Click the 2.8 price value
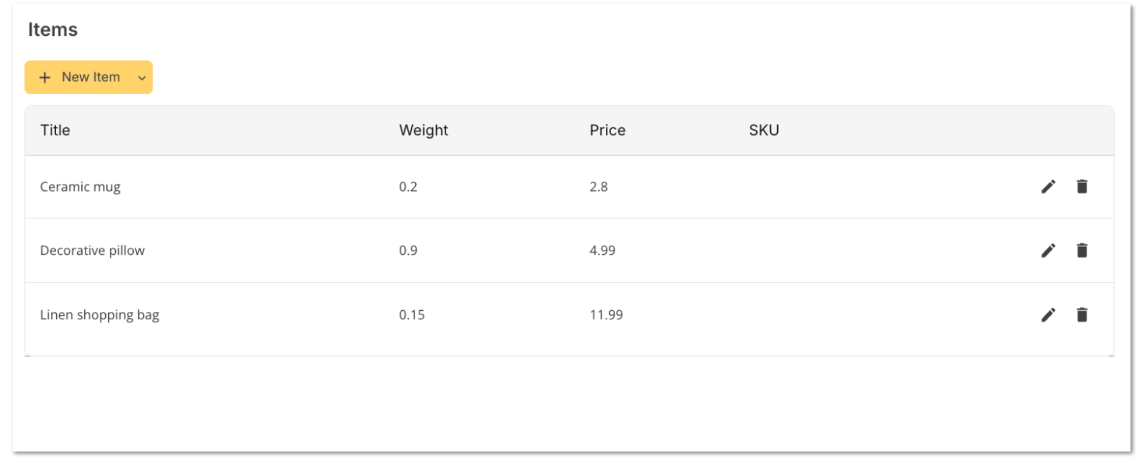The image size is (1147, 460). click(x=598, y=187)
